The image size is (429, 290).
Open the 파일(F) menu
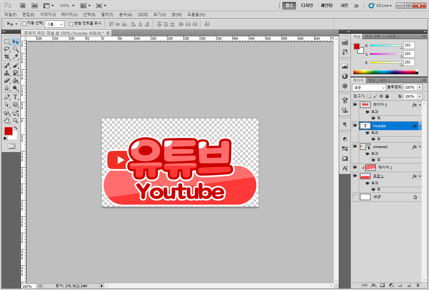[10, 15]
